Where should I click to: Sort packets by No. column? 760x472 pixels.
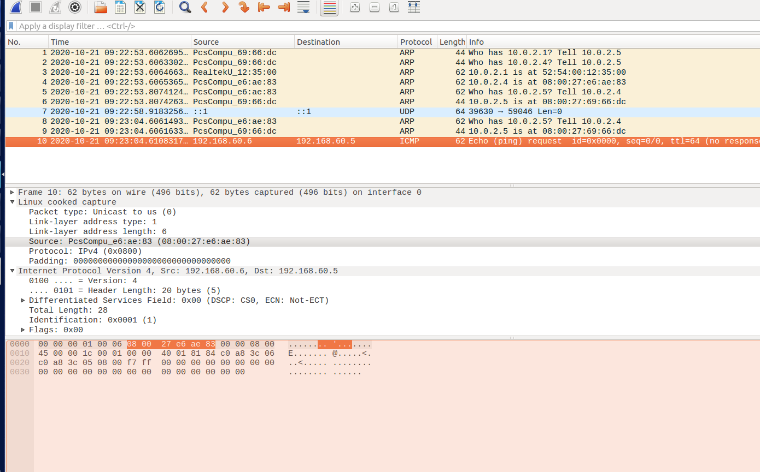(27, 42)
